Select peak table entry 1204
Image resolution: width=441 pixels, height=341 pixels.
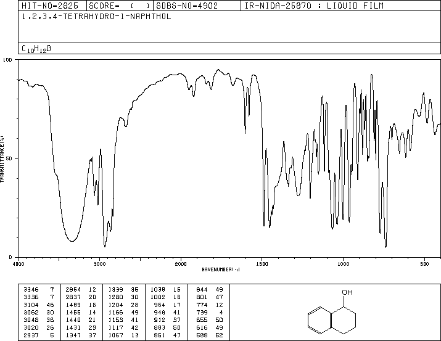(115, 305)
